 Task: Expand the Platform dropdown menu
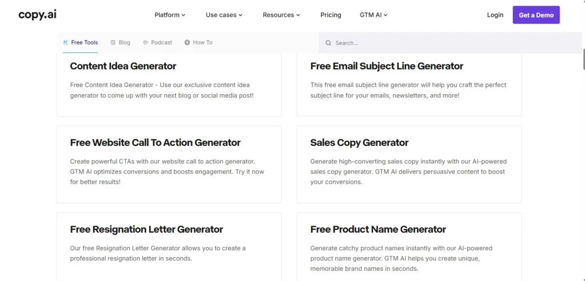[x=170, y=15]
